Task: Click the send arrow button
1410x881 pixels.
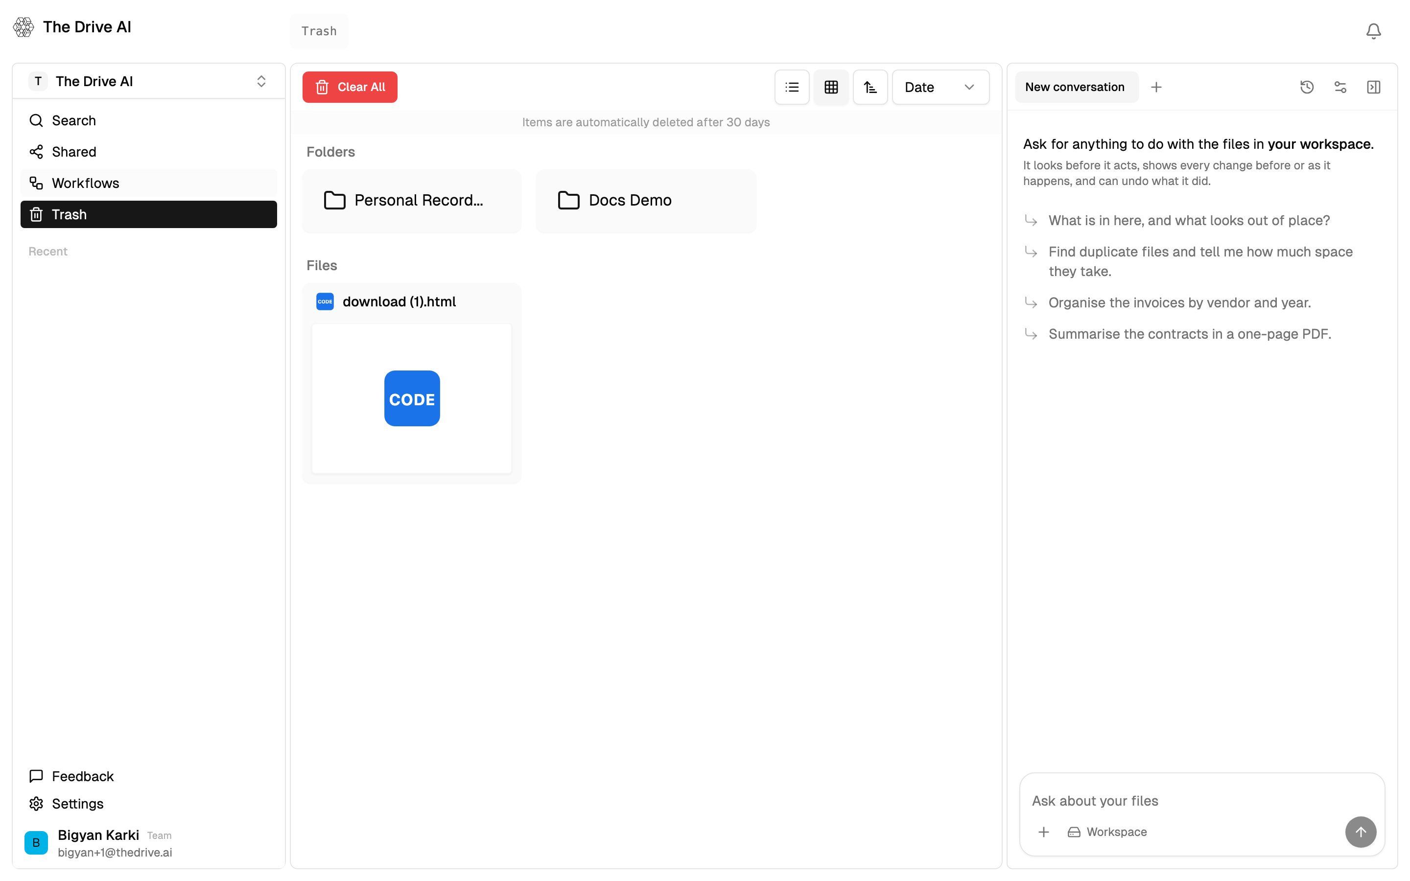Action: click(1360, 832)
